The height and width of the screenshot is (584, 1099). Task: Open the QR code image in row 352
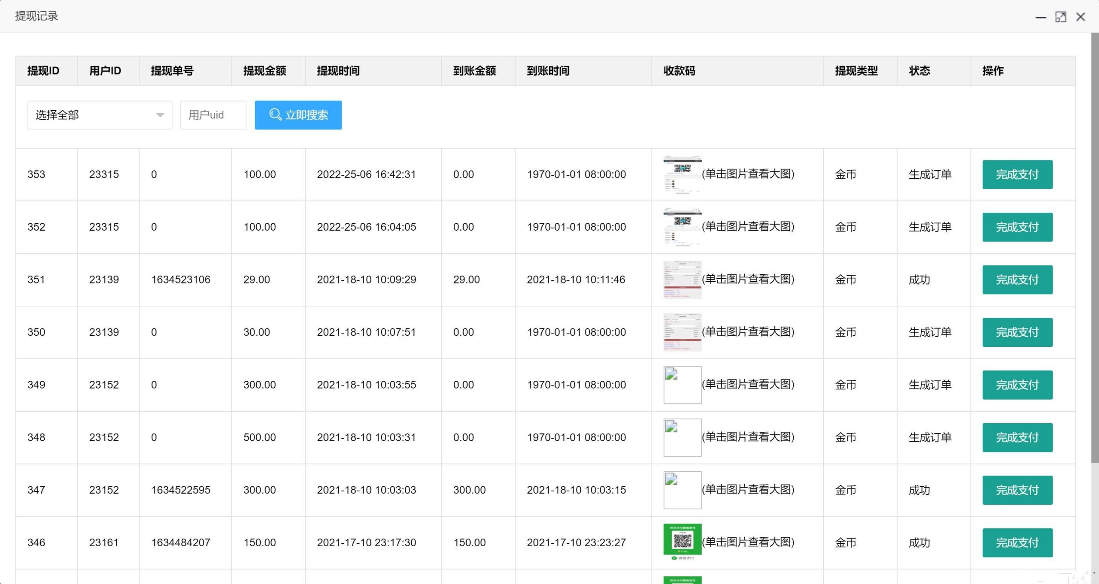tap(683, 227)
